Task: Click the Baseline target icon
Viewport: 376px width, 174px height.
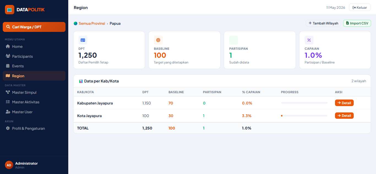Action: click(x=158, y=40)
